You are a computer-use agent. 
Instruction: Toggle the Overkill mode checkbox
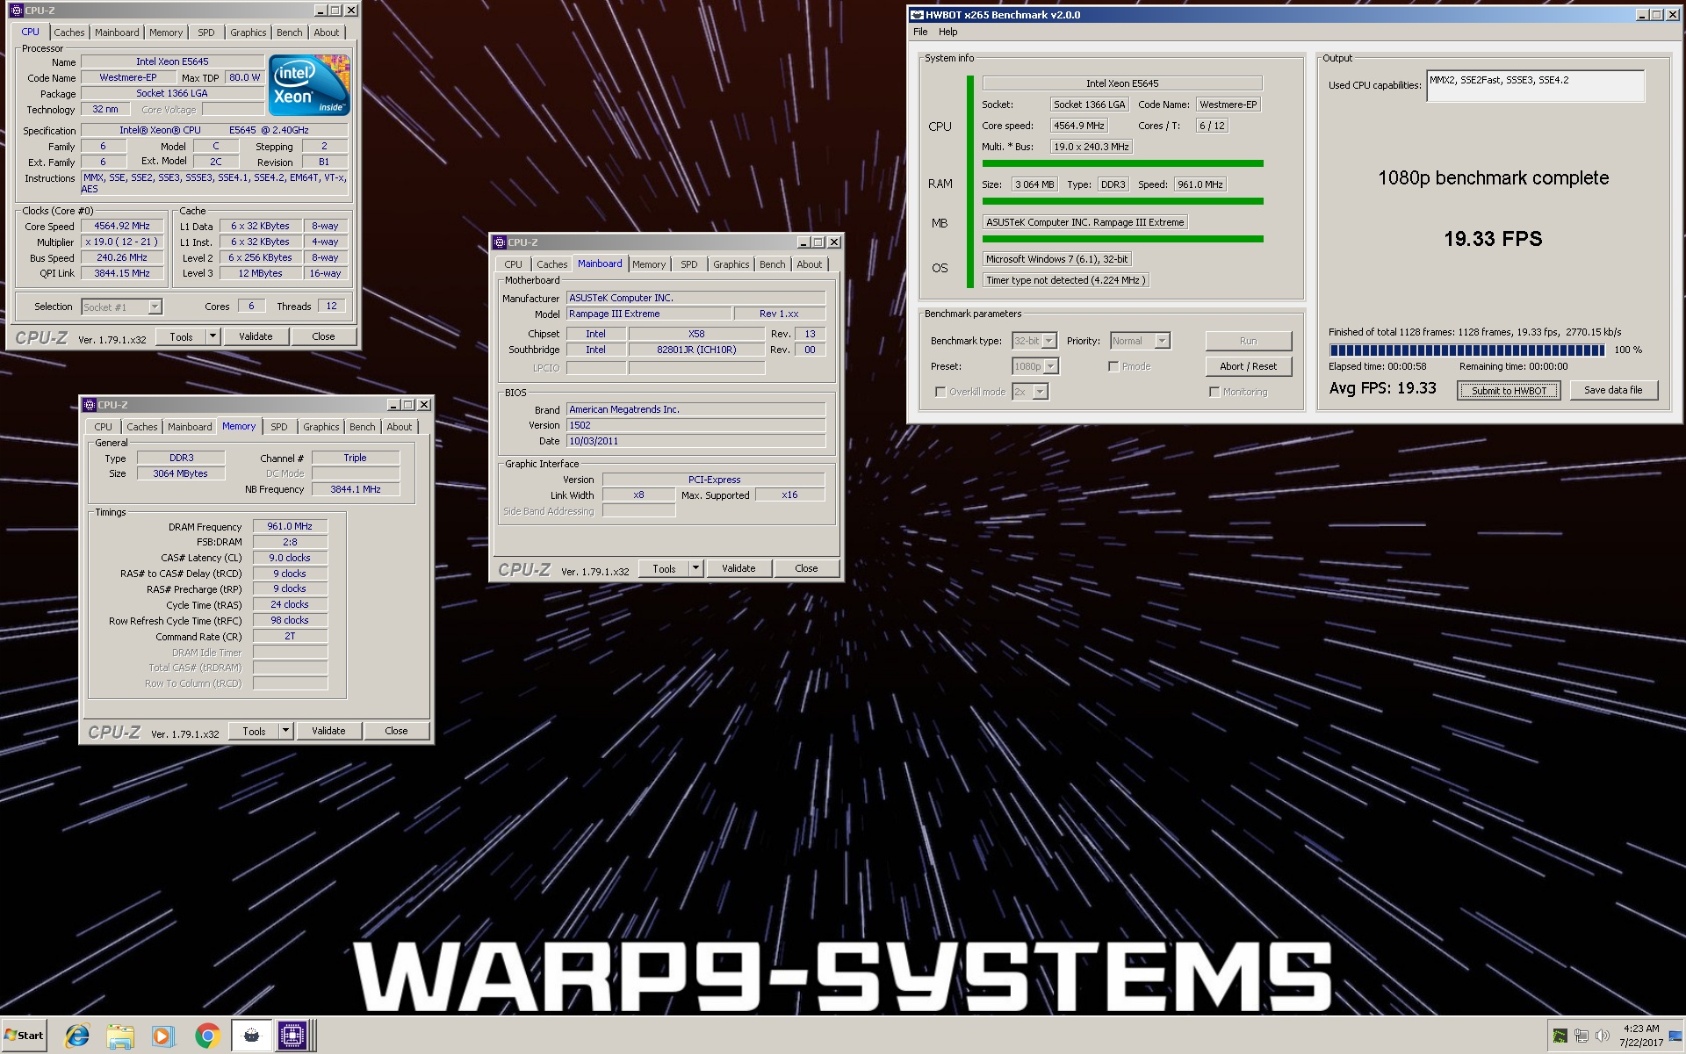click(x=940, y=392)
